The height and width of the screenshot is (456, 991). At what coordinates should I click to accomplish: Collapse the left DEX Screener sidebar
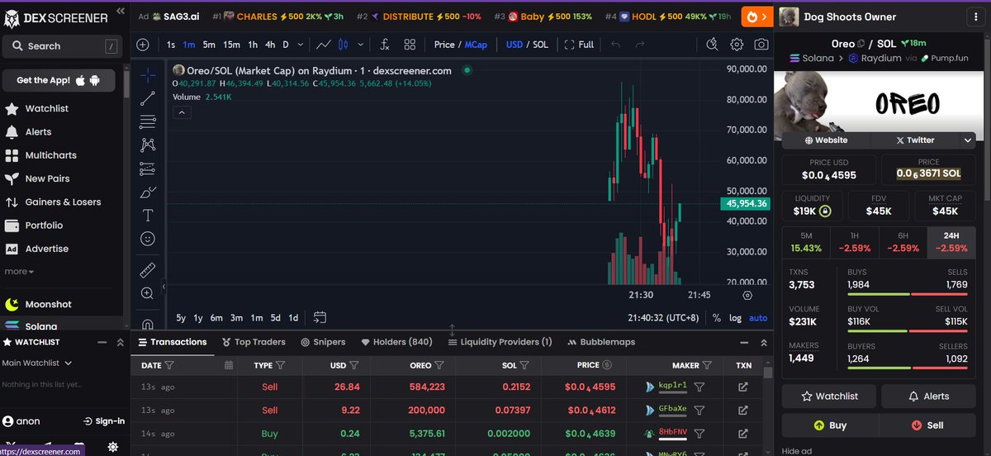click(121, 11)
